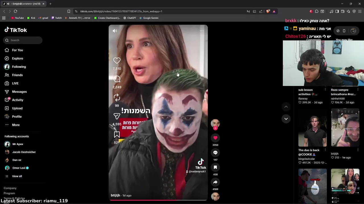This screenshot has height=204, width=364.
Task: Open the Brave Wallet icon
Action: (x=343, y=11)
